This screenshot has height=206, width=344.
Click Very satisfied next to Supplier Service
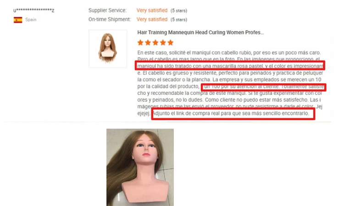tap(152, 10)
